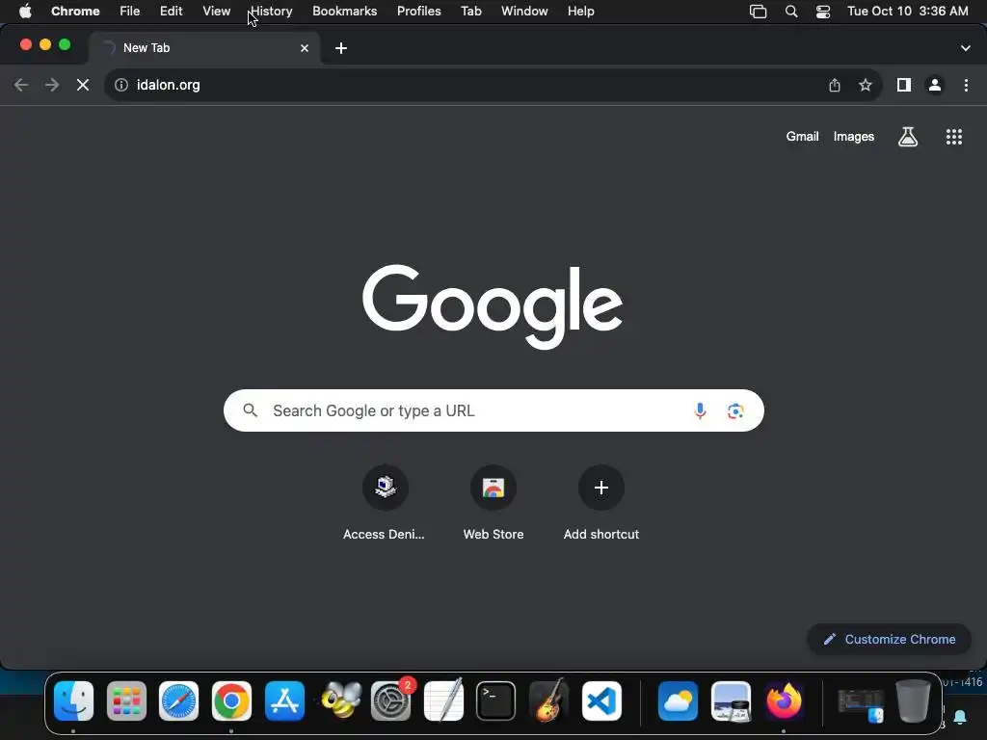The height and width of the screenshot is (740, 987).
Task: Open the Help menu
Action: coord(580,12)
